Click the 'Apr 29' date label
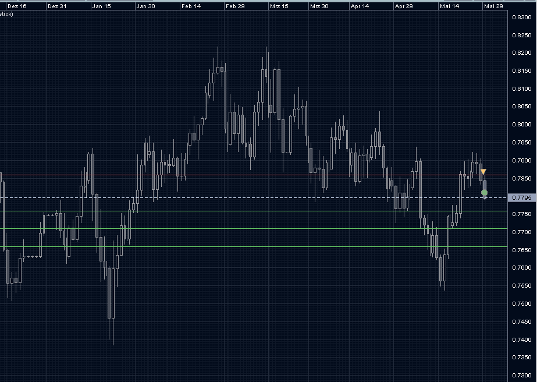 click(x=404, y=6)
